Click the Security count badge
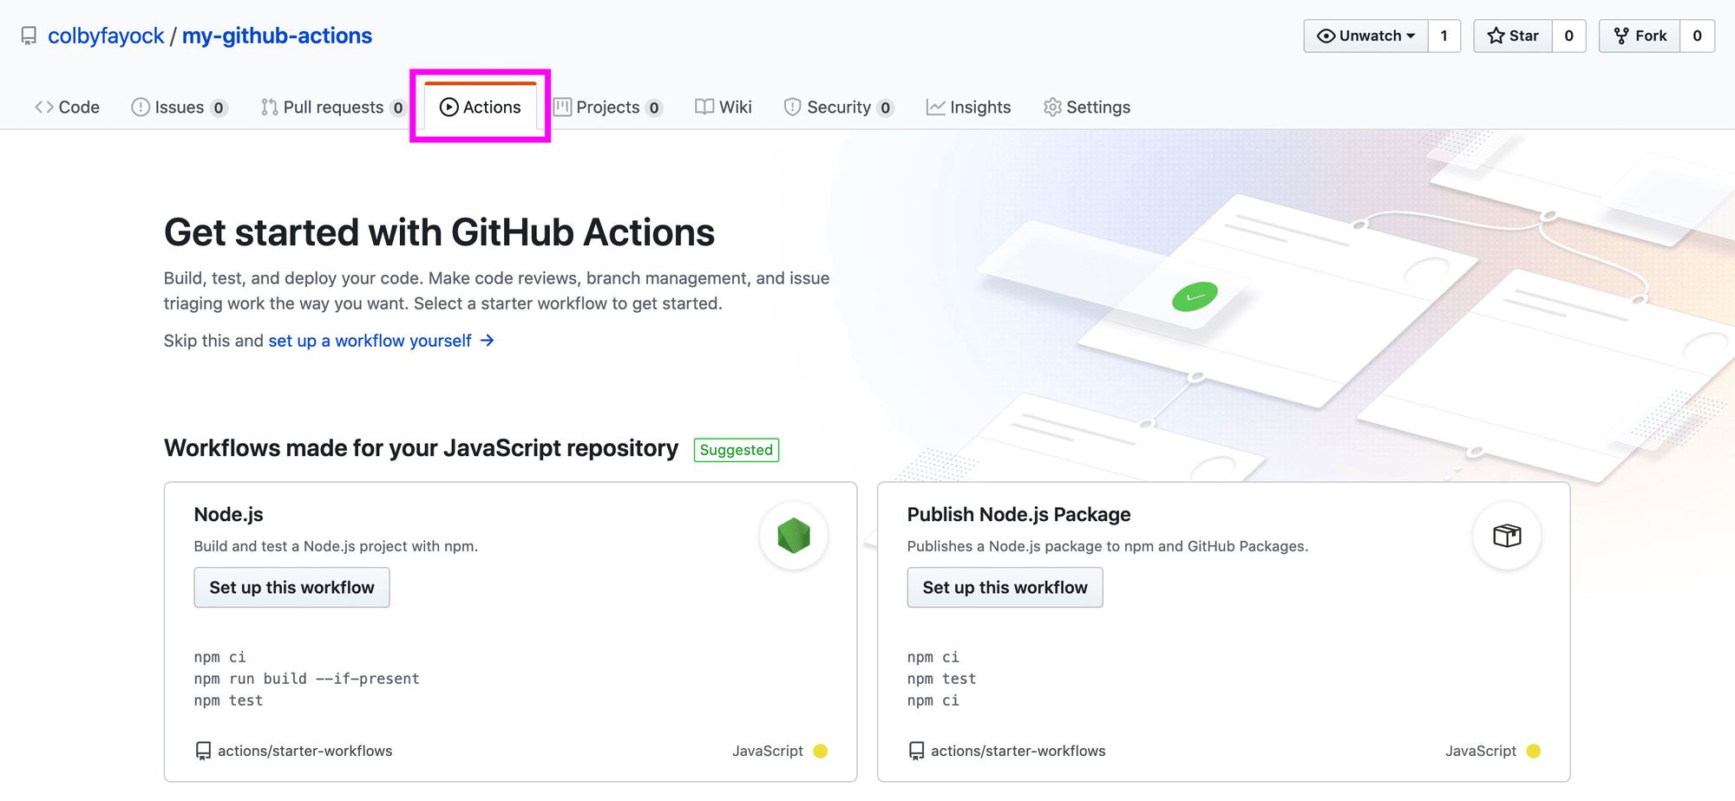This screenshot has width=1735, height=801. point(885,107)
